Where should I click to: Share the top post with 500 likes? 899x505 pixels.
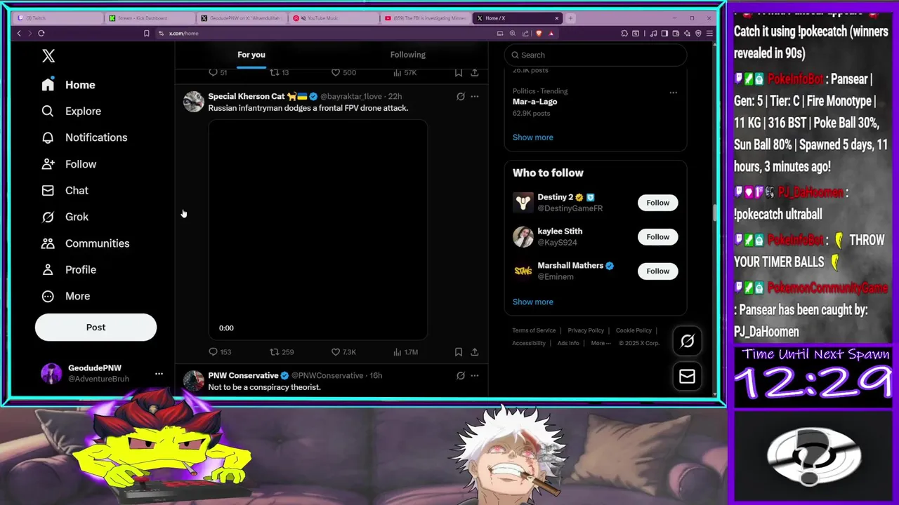(475, 73)
